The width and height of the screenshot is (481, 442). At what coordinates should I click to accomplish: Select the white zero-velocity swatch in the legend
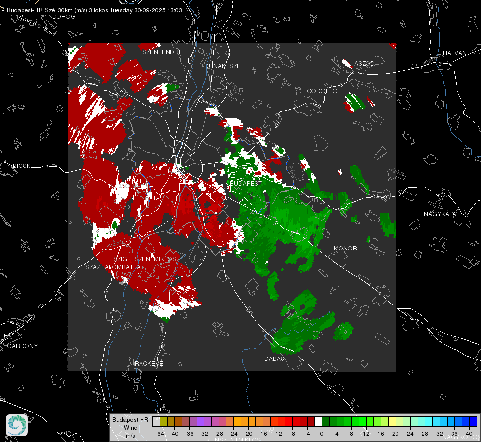point(318,422)
